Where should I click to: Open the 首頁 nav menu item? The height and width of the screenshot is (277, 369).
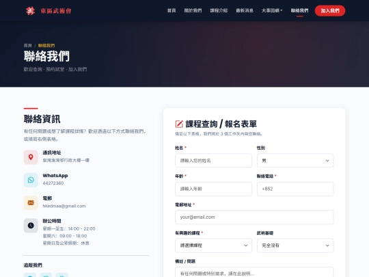point(172,10)
